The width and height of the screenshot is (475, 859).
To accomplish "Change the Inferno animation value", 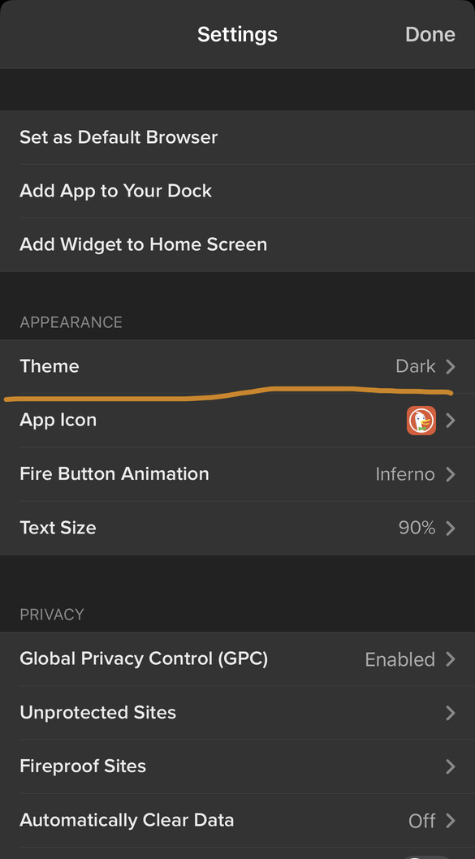I will pyautogui.click(x=405, y=474).
